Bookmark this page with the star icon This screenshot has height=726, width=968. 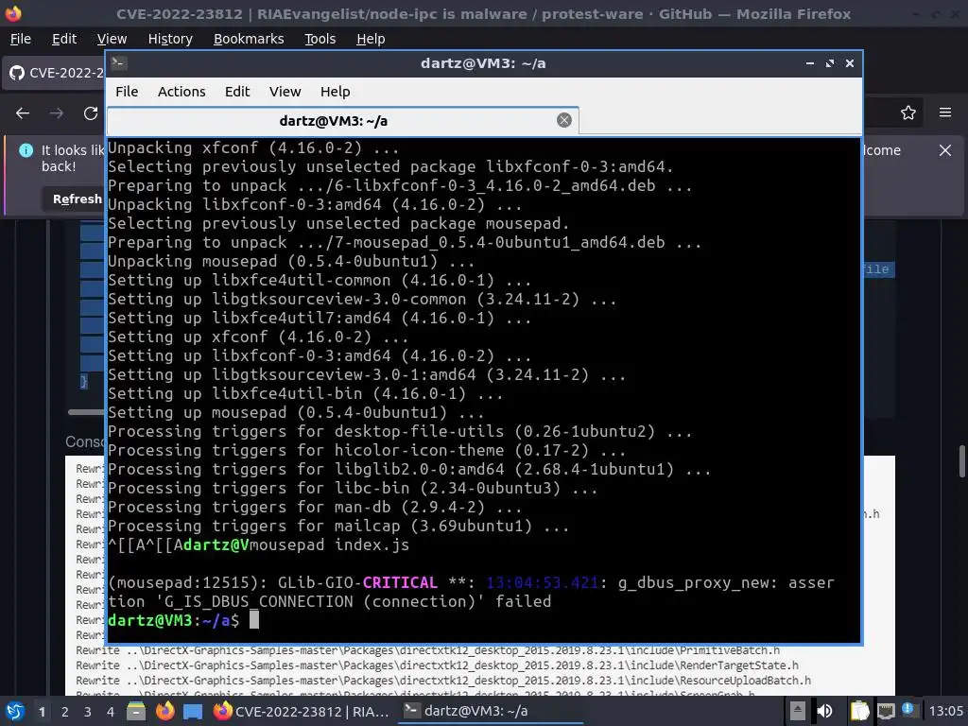coord(907,113)
